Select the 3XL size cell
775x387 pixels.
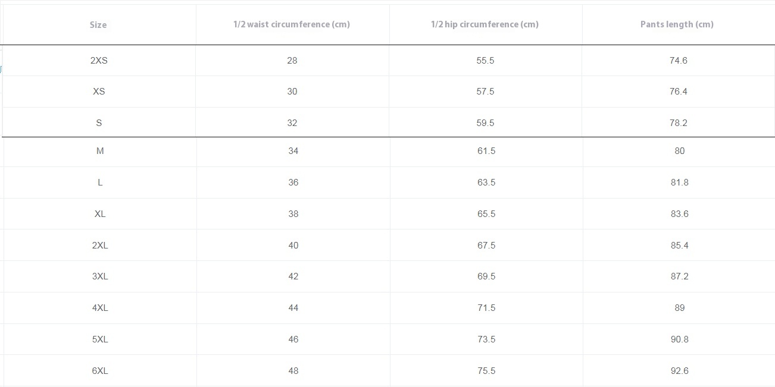pyautogui.click(x=100, y=276)
